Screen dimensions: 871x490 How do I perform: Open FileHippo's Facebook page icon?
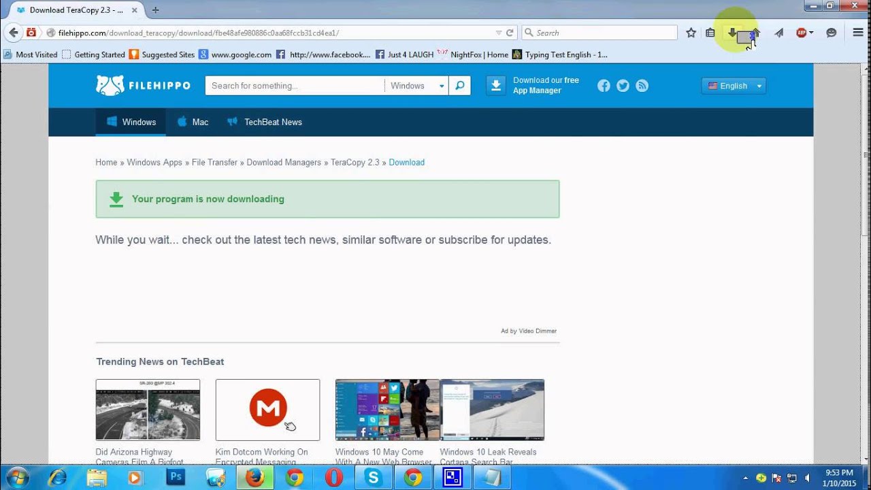pos(604,86)
